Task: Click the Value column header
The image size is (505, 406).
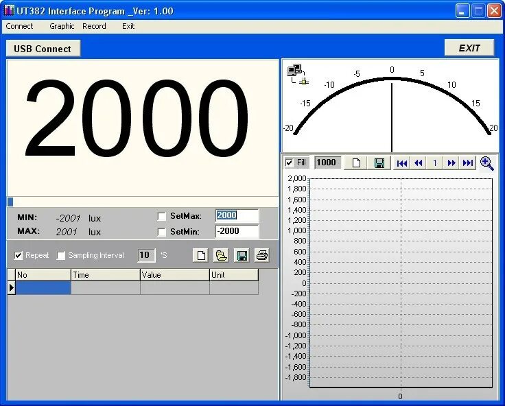Action: tap(175, 275)
